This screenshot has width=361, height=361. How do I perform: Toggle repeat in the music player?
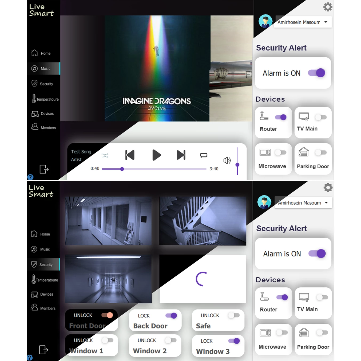tap(204, 155)
